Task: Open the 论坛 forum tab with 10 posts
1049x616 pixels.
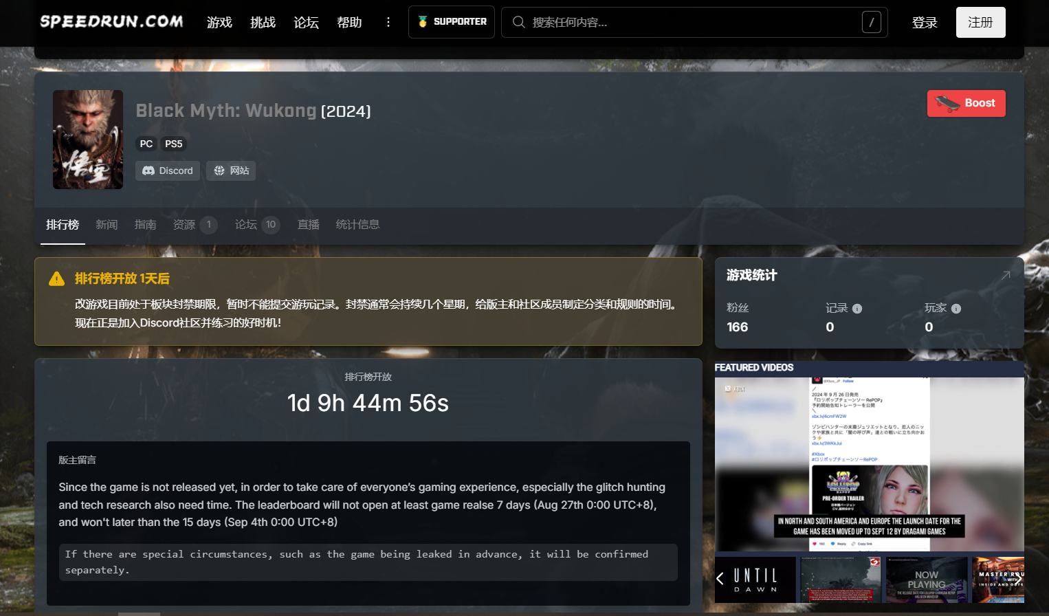Action: [x=256, y=225]
